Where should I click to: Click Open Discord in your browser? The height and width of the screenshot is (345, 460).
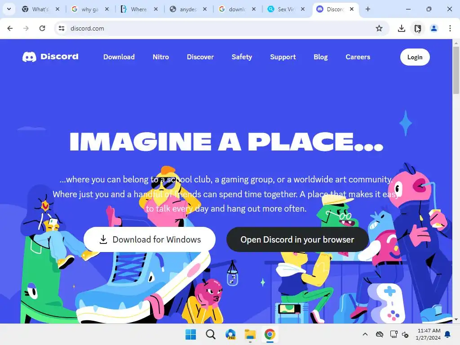tap(297, 239)
